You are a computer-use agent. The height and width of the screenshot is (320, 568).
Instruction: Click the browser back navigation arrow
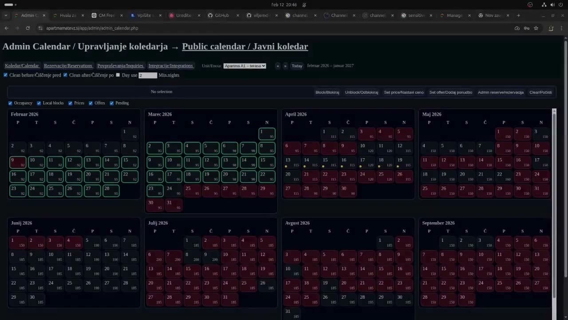(6, 28)
